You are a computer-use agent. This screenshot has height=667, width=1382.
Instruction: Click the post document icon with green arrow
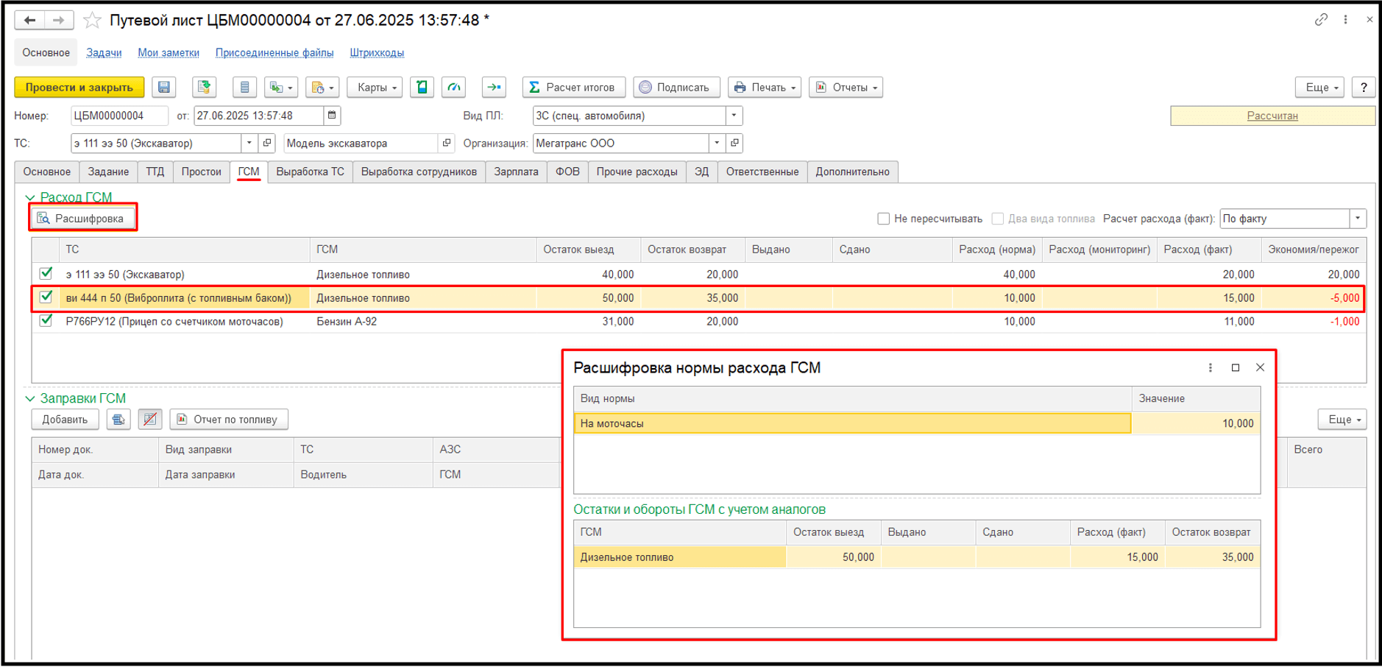click(204, 88)
